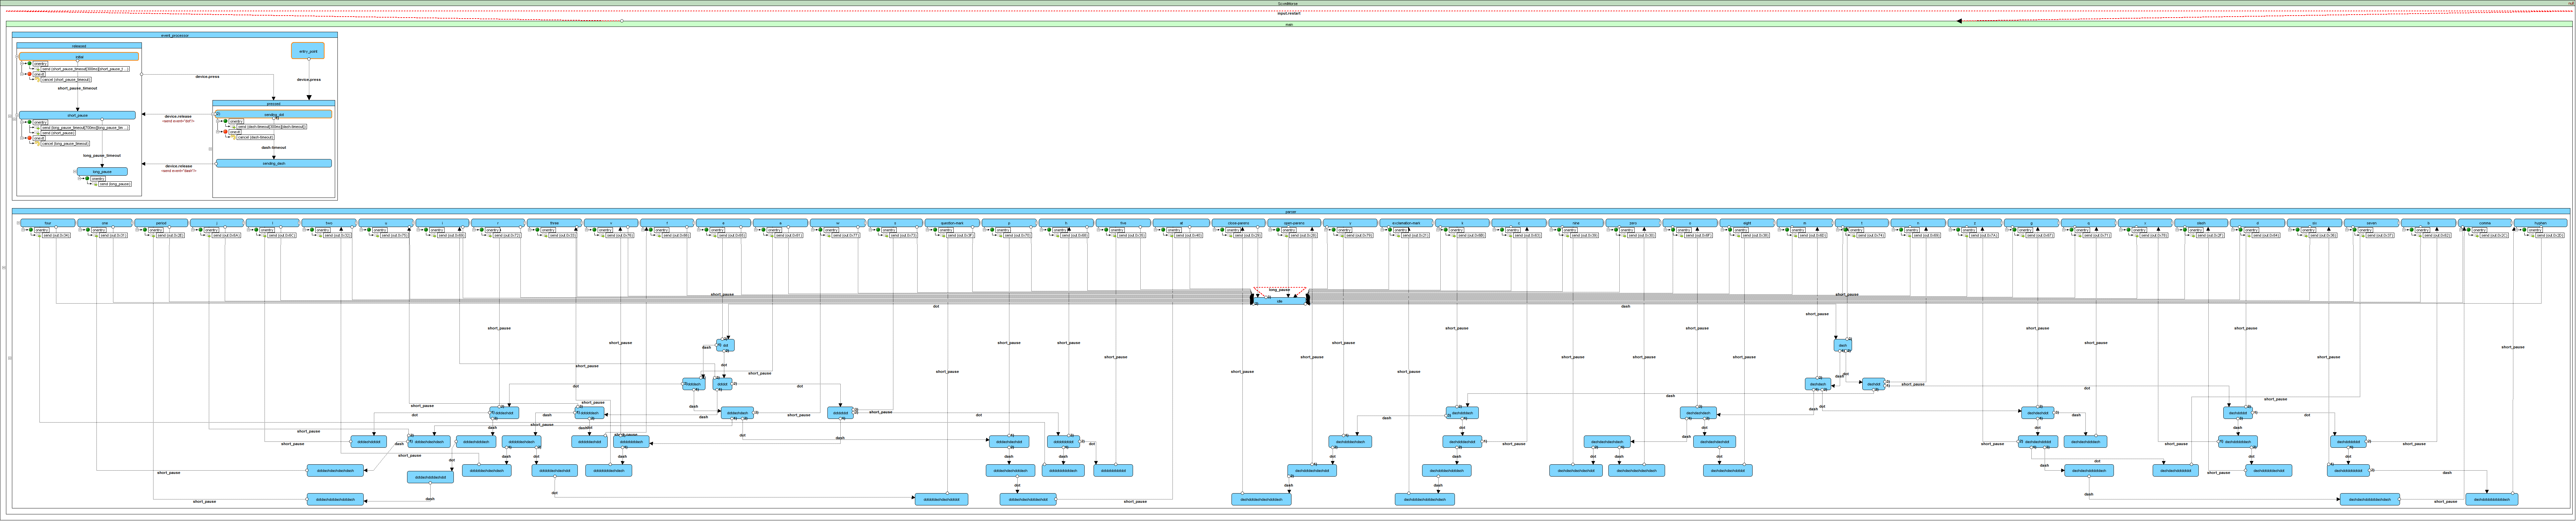Select the dashdashdotdotdashdash state

point(2370,499)
